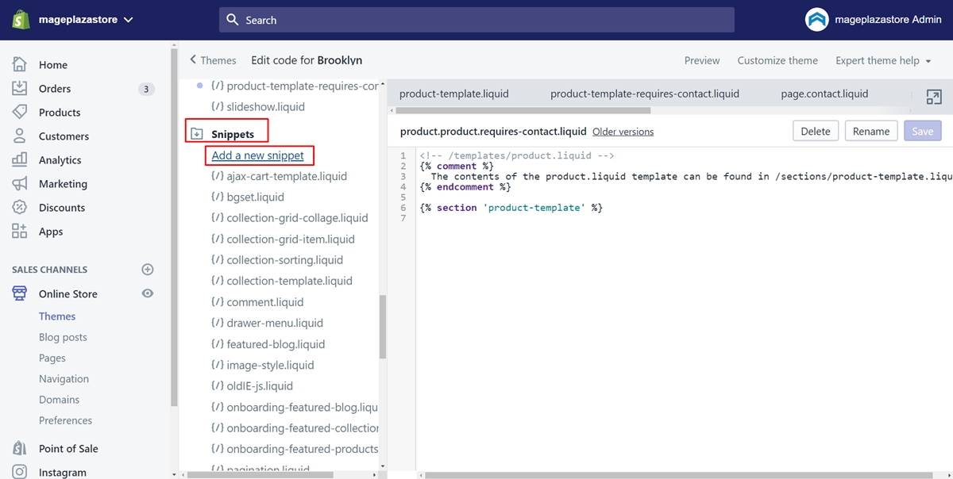Open Navigation settings

[64, 379]
